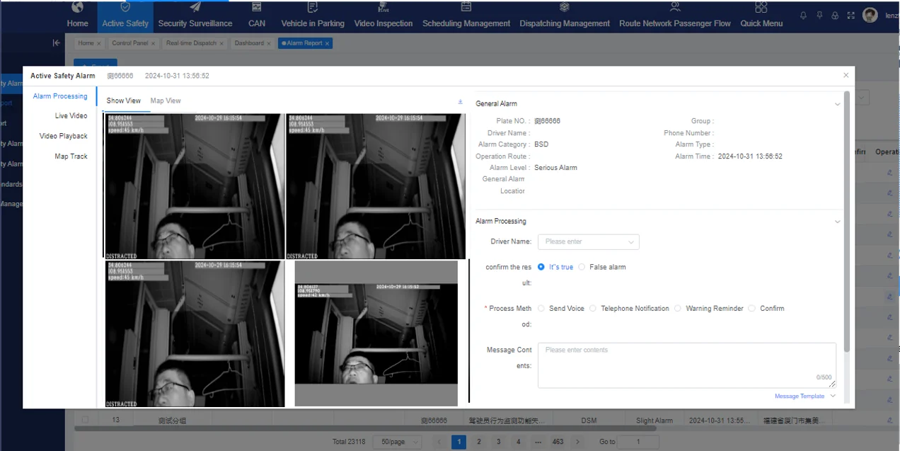Collapse the General Alarm section
Image resolution: width=900 pixels, height=451 pixels.
click(837, 104)
